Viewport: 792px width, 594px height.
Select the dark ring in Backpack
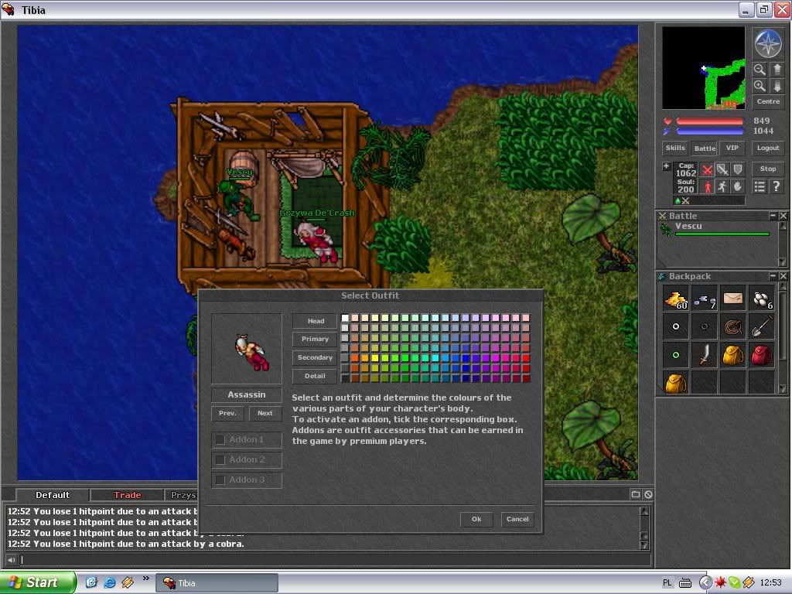[x=705, y=327]
